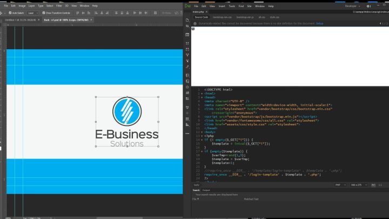Click the filter icon beside File column

tap(198, 199)
